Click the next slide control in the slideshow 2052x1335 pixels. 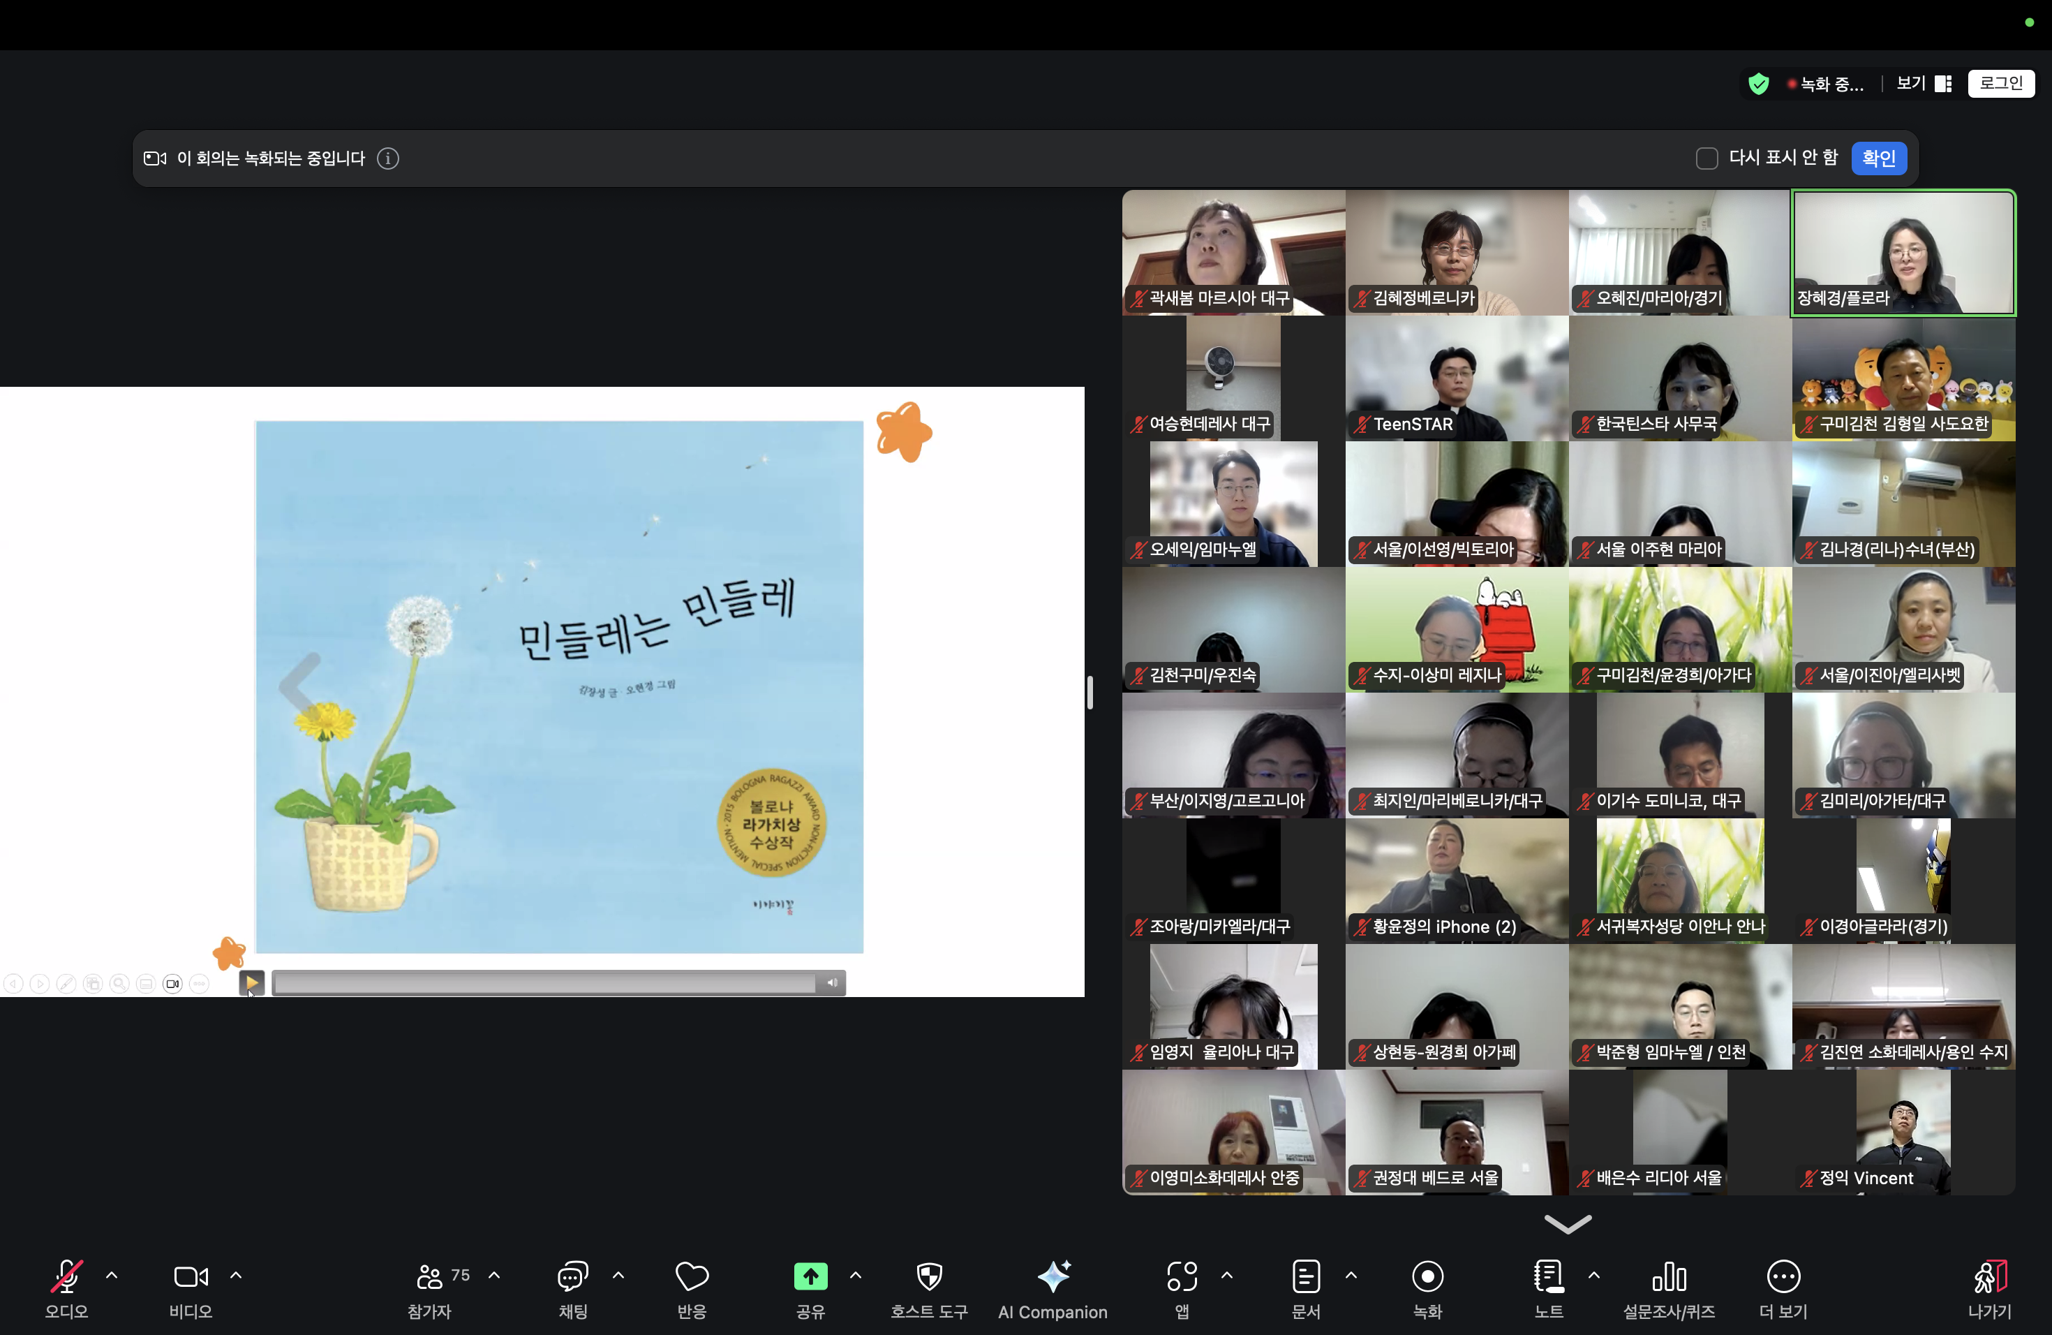click(40, 984)
